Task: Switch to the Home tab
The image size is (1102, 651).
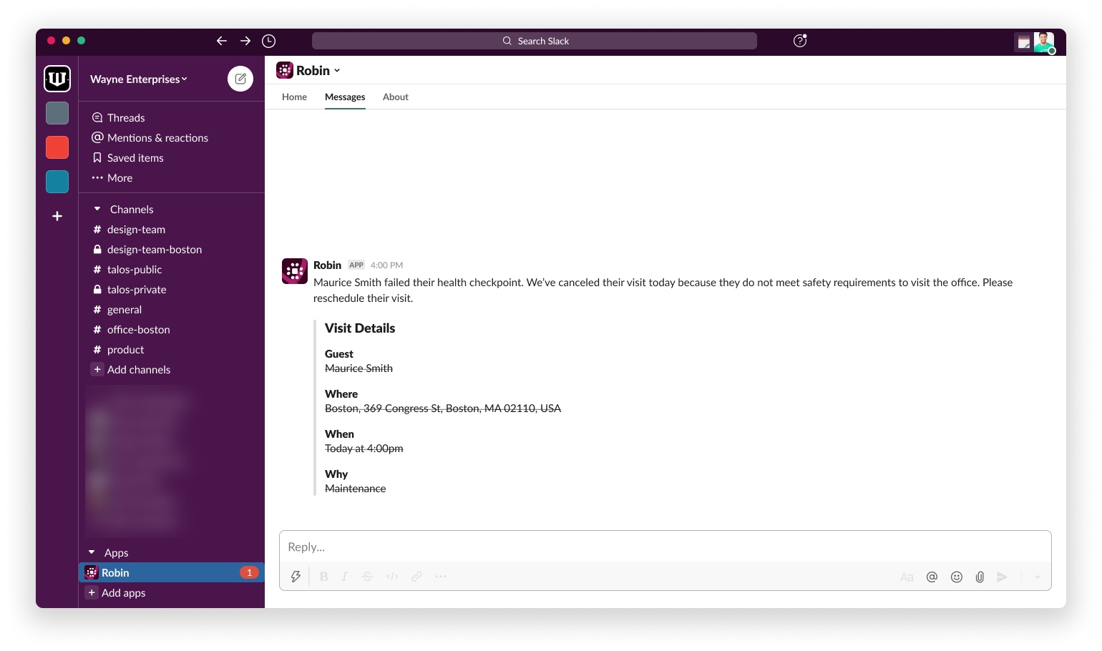Action: pyautogui.click(x=294, y=97)
